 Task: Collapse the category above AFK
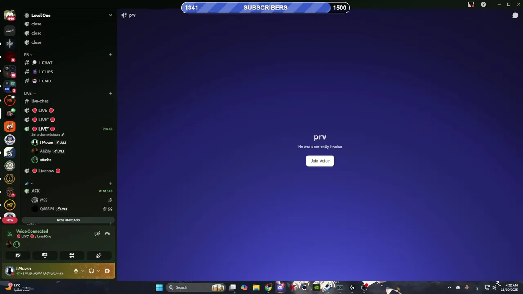coord(28,183)
